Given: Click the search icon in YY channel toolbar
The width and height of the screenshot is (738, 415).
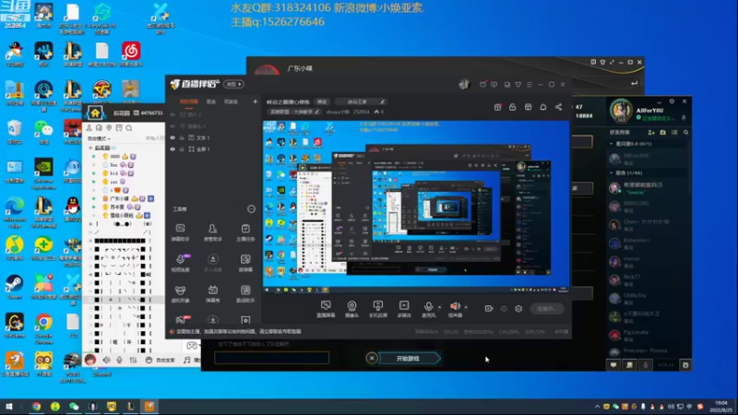Looking at the screenshot, I should (x=129, y=128).
